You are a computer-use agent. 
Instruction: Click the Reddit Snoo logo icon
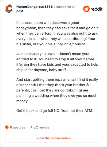86,9
